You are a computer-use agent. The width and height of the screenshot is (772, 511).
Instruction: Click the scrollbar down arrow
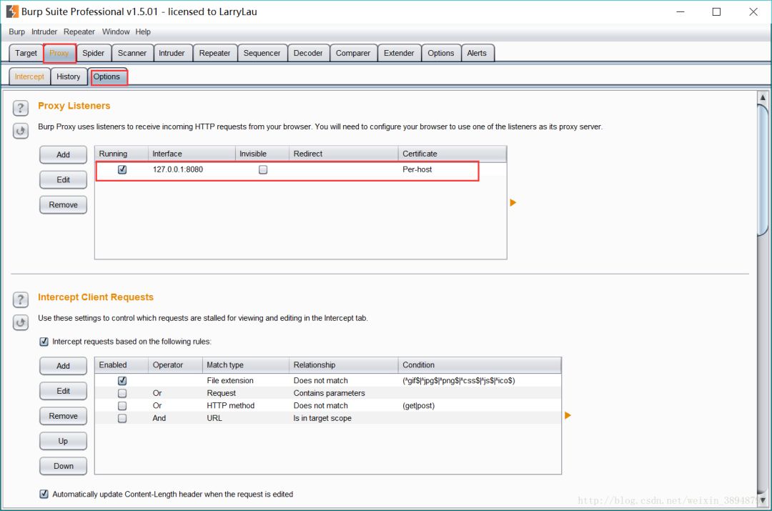tap(763, 500)
